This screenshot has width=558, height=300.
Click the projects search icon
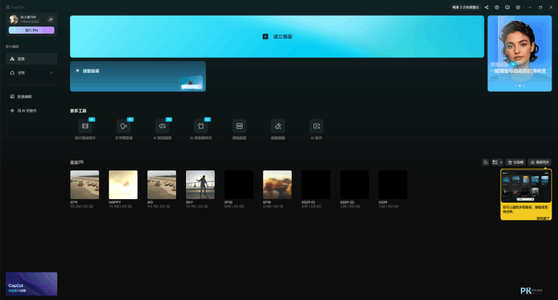coord(486,162)
